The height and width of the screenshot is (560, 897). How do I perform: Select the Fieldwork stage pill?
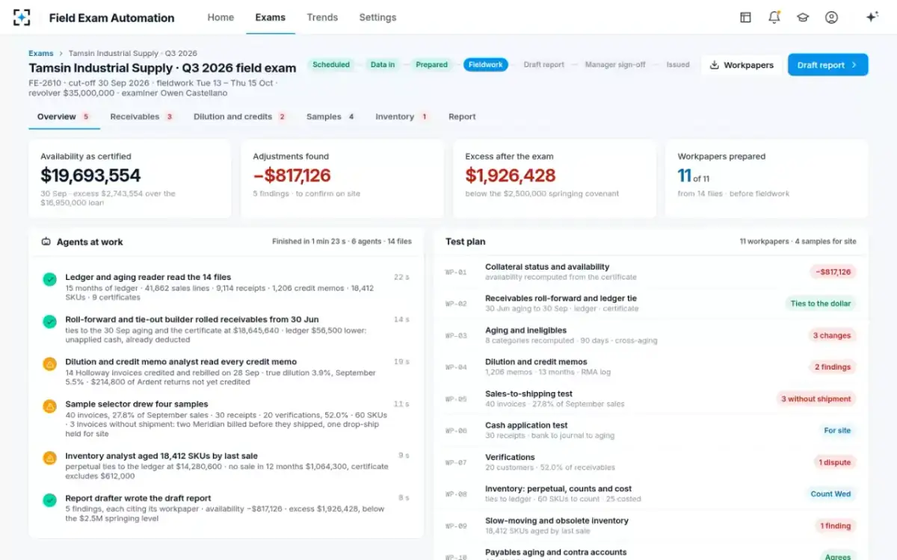click(486, 65)
